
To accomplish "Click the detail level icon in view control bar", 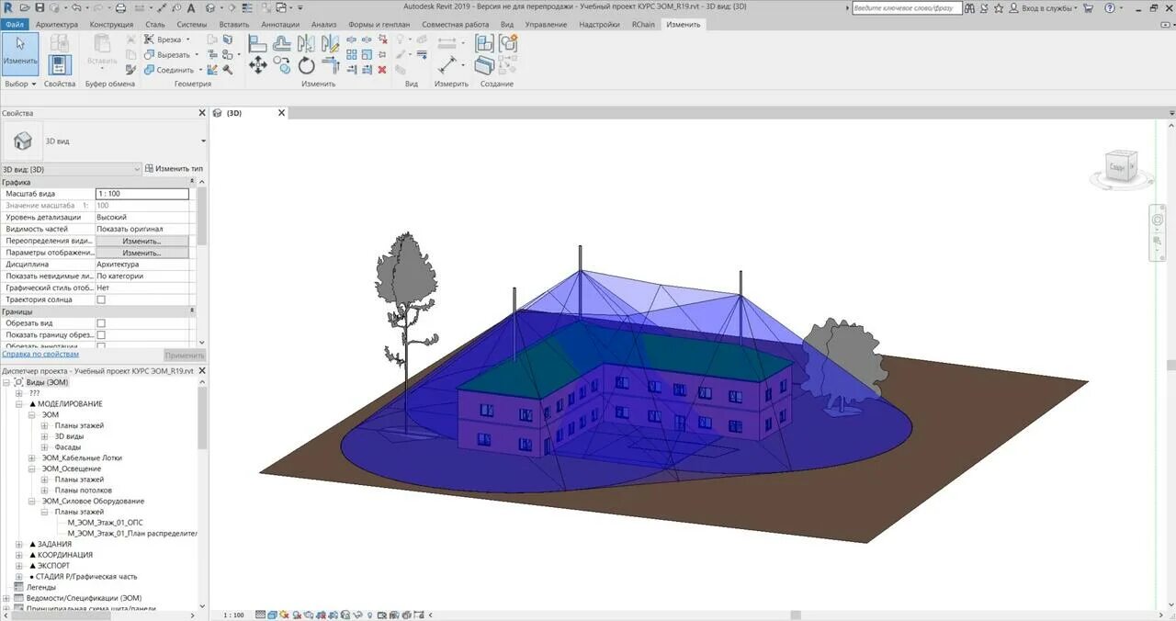I will [261, 615].
